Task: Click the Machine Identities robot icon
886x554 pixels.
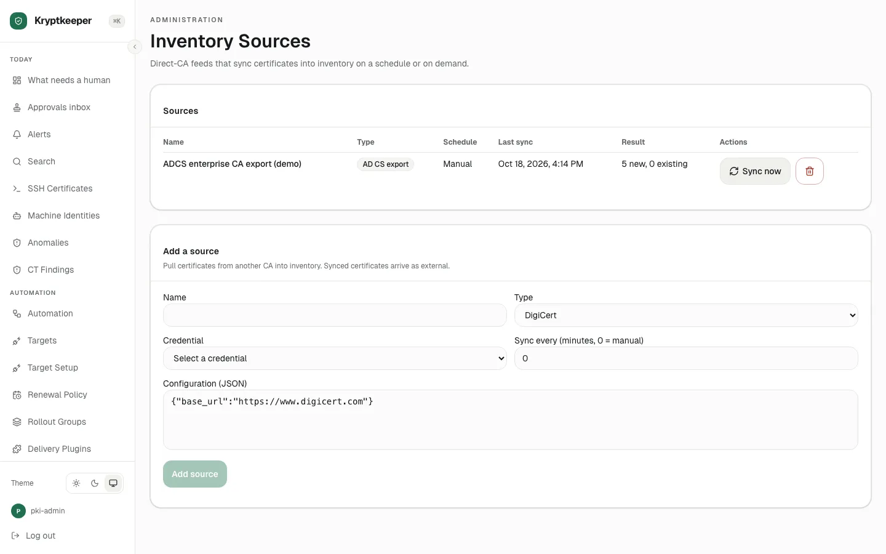Action: pos(17,215)
